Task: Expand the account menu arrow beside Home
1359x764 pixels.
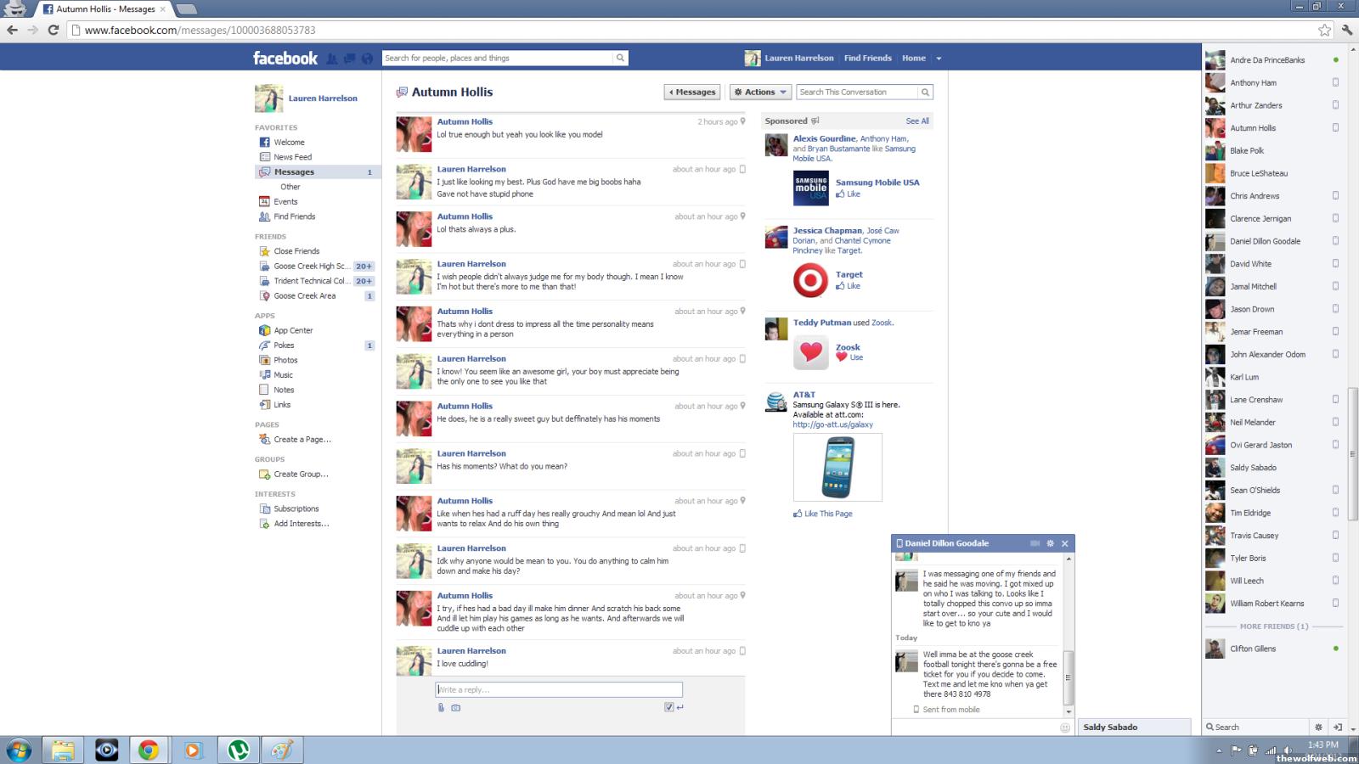Action: point(939,59)
